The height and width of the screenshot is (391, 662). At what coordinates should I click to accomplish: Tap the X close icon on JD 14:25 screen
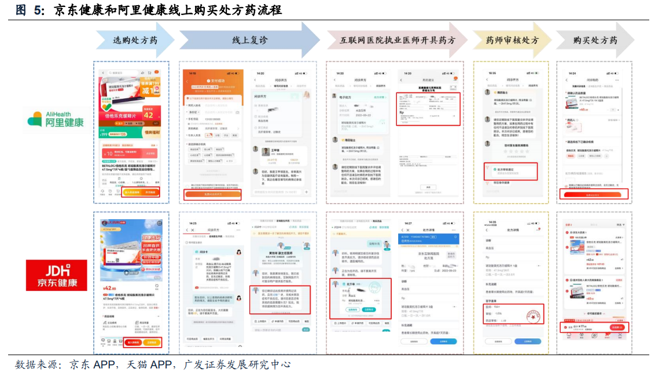coord(193,230)
